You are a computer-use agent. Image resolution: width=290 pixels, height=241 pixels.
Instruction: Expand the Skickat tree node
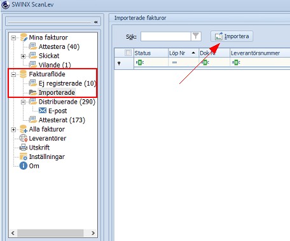click(x=23, y=56)
